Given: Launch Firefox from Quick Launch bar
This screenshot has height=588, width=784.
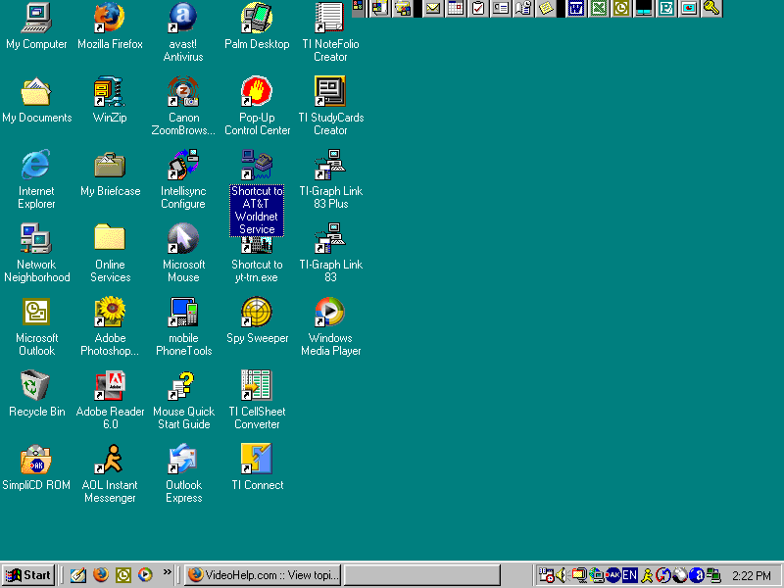Looking at the screenshot, I should (101, 575).
